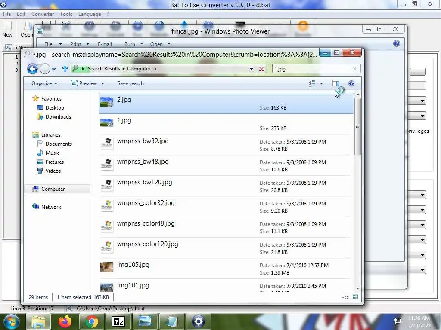The width and height of the screenshot is (441, 330).
Task: Launch Chrome from taskbar
Action: click(92, 321)
